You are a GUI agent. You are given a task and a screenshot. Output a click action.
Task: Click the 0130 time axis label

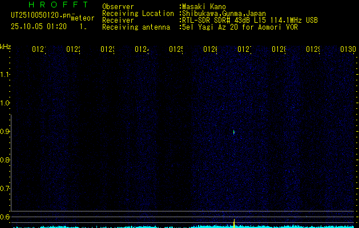(348, 49)
